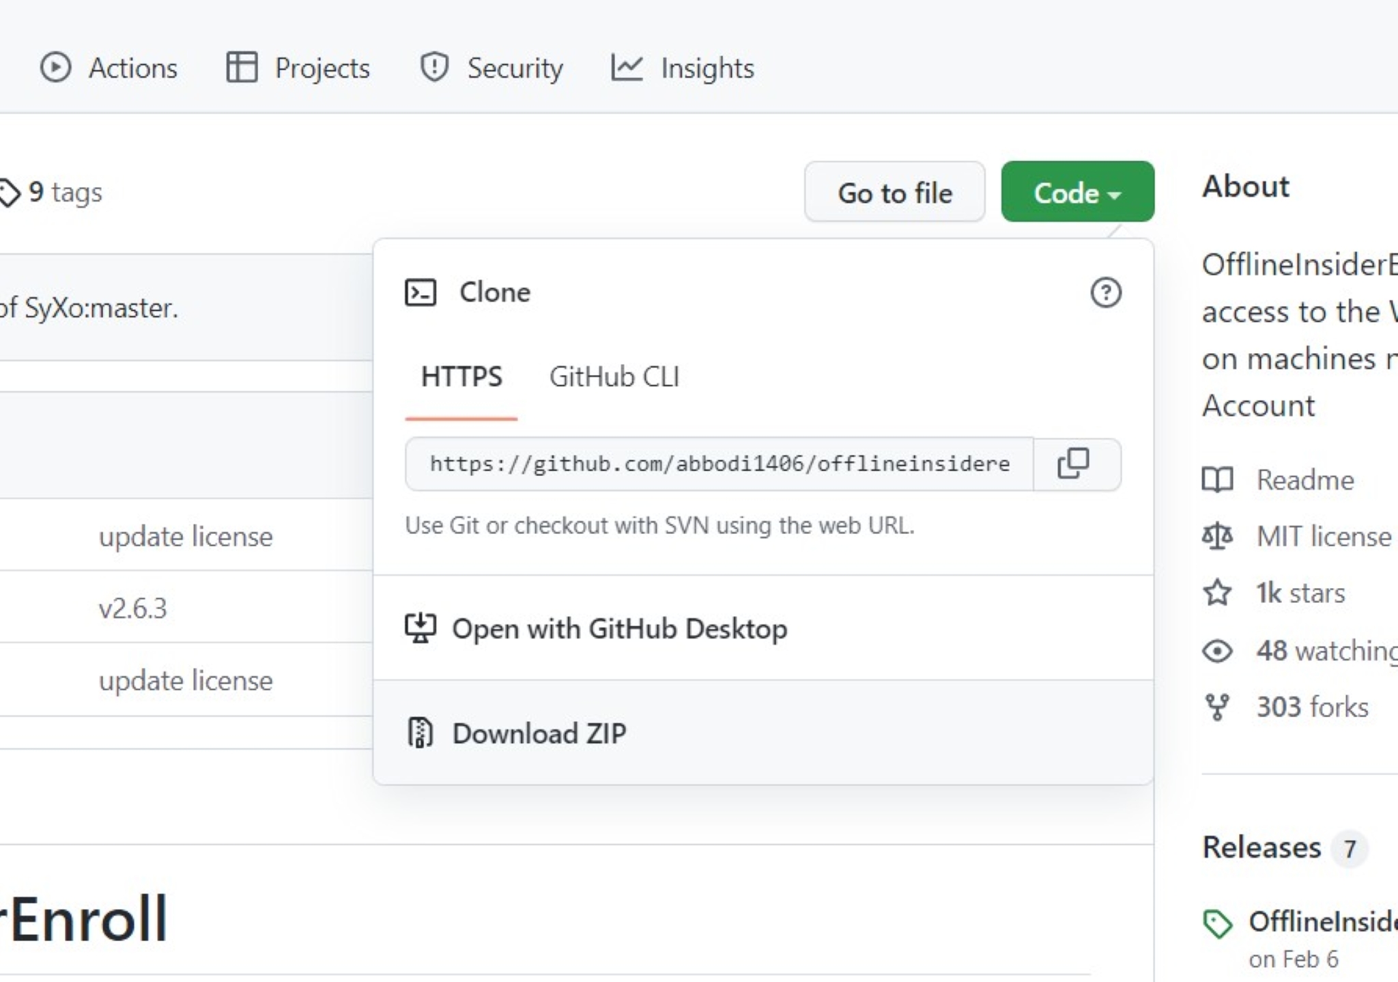1398x982 pixels.
Task: Click the 'on Feb 6' release date
Action: 1294,959
